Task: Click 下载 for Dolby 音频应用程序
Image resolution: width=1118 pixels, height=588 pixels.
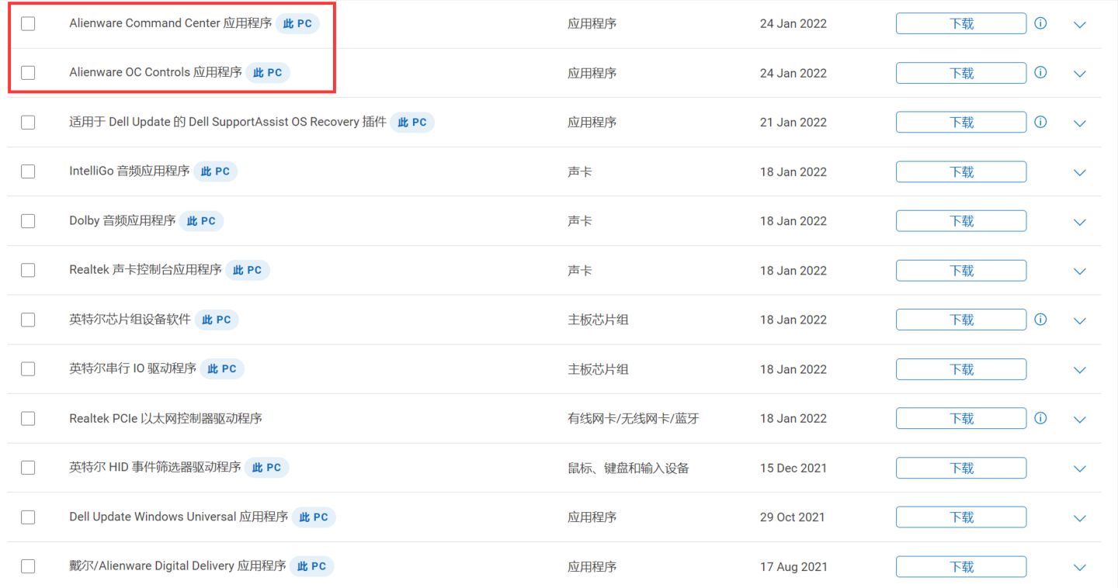Action: 961,220
